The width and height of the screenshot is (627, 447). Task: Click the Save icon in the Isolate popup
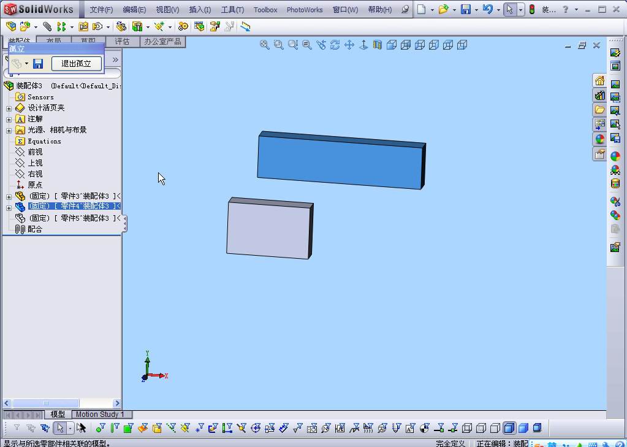point(38,64)
